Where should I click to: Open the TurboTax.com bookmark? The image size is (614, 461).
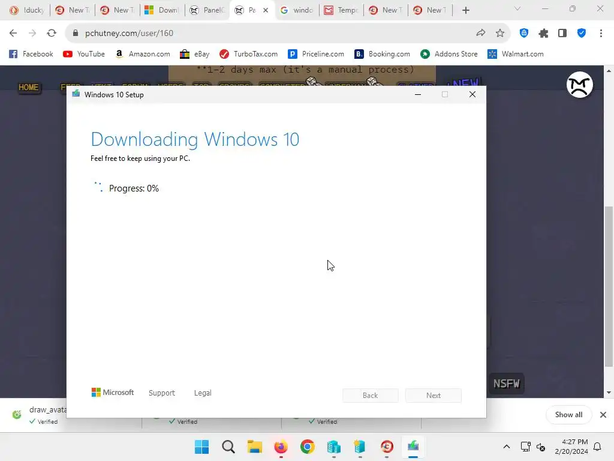pyautogui.click(x=249, y=54)
